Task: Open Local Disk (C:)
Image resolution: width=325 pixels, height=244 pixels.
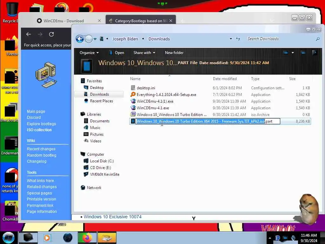Action: point(102,161)
